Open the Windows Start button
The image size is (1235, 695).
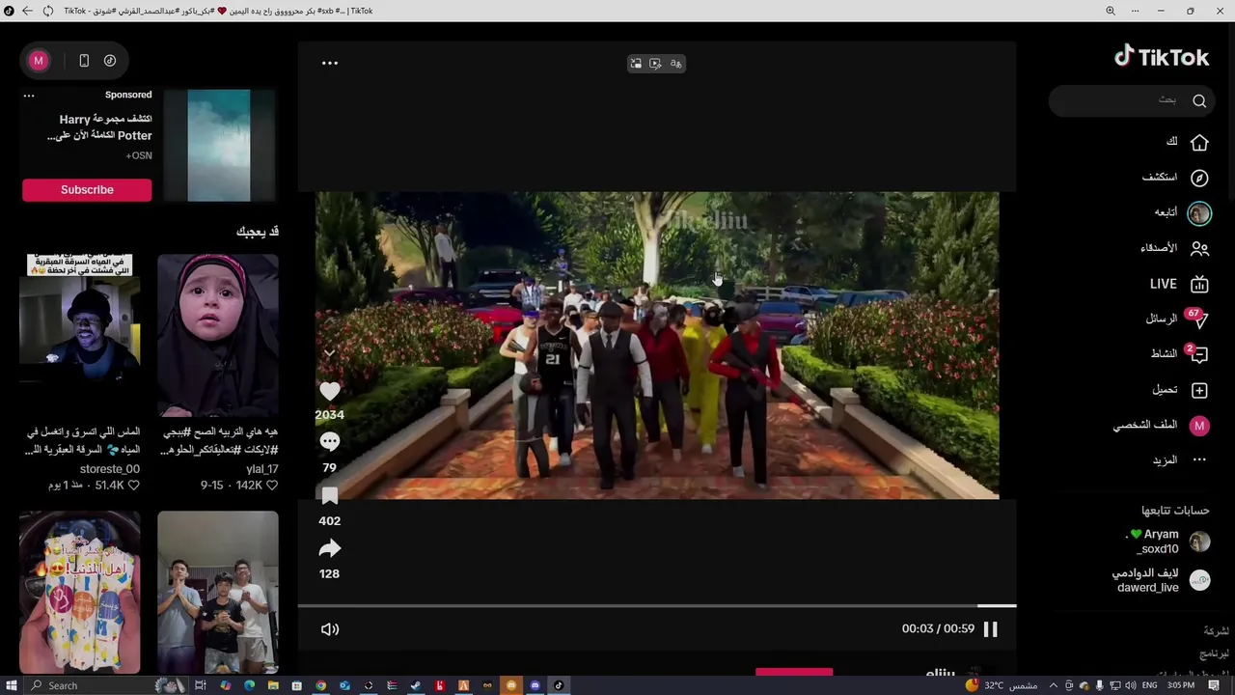(x=12, y=685)
